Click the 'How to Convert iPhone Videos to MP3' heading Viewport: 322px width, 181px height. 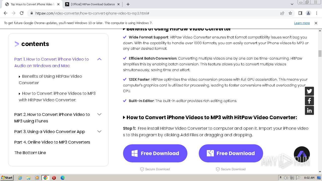click(212, 117)
